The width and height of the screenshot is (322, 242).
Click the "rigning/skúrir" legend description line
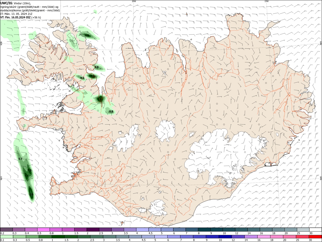pyautogui.click(x=29, y=7)
